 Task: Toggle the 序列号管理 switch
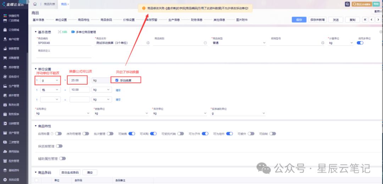pyautogui.click(x=85, y=134)
